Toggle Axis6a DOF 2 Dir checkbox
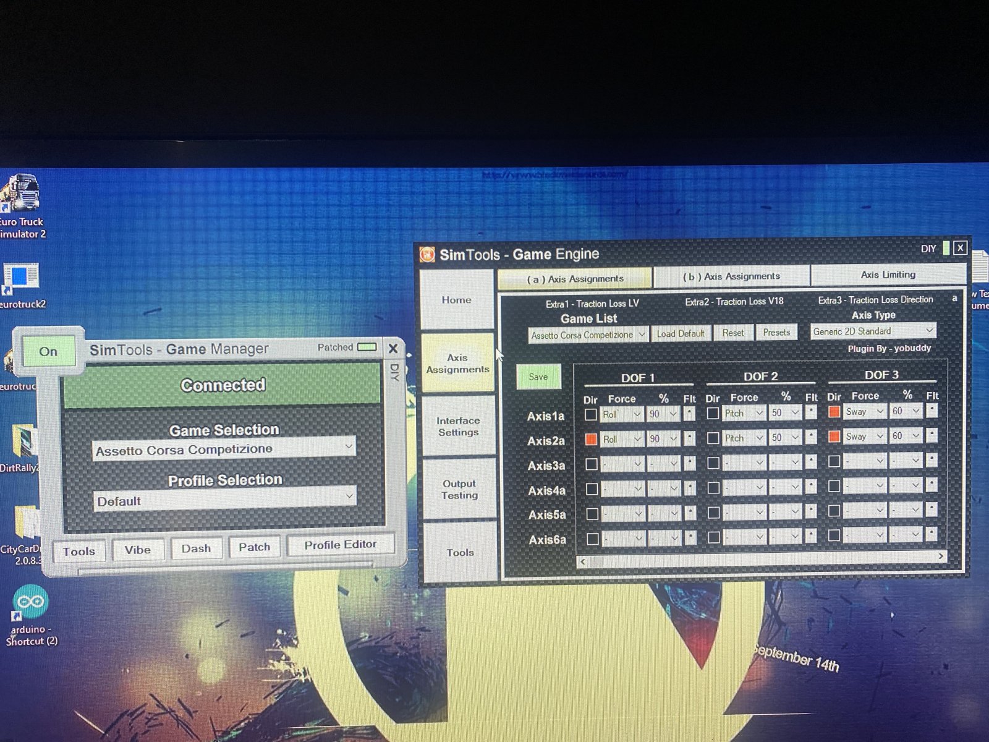The height and width of the screenshot is (742, 989). tap(713, 537)
